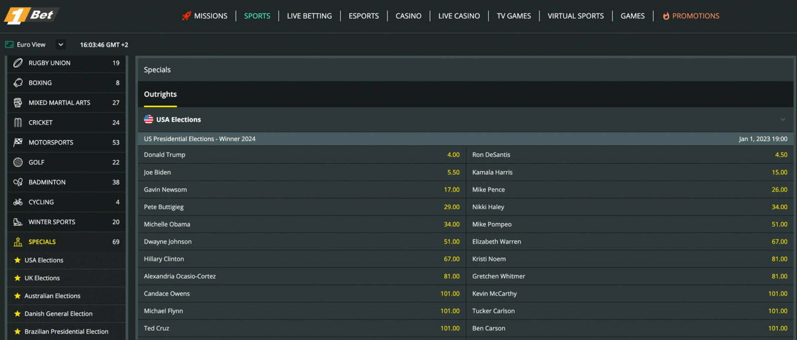Click the star beside Danish General Election
Screen dimensions: 797x340
point(17,314)
